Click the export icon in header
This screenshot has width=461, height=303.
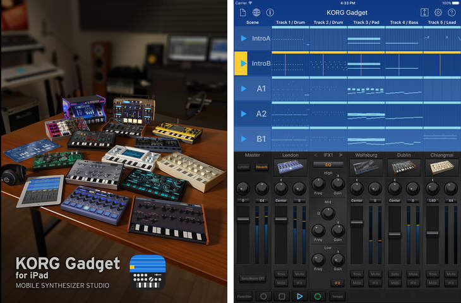424,13
